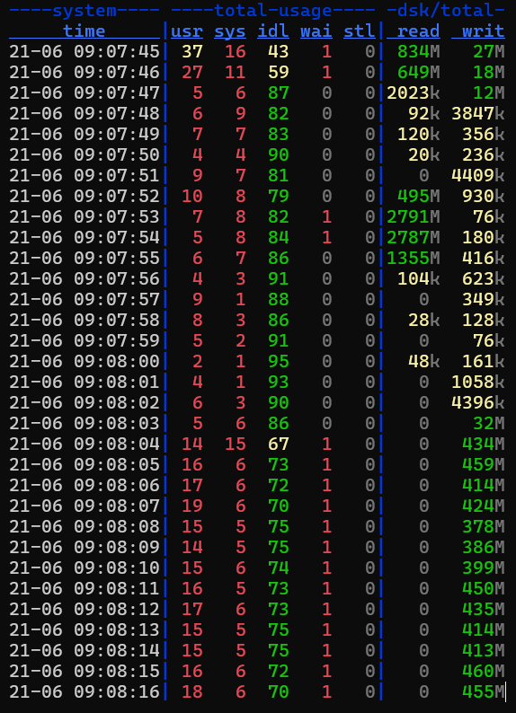The height and width of the screenshot is (713, 516).
Task: Click idl value 59 in the 09:07:46 row
Action: tap(279, 72)
